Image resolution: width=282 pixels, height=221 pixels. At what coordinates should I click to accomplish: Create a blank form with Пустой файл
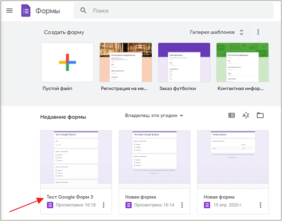[67, 62]
